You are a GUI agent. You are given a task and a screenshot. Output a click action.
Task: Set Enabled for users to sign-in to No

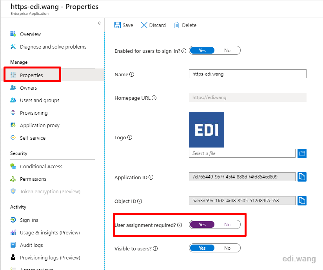[227, 50]
